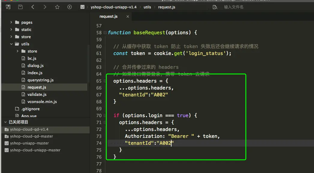Click the comment on line 60
The image size is (314, 173).
coord(186,47)
